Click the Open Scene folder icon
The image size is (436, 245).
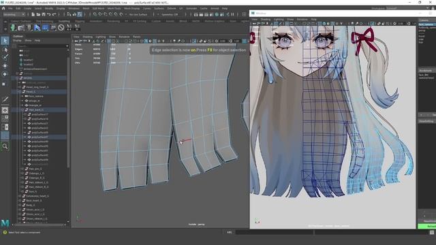tap(38, 14)
